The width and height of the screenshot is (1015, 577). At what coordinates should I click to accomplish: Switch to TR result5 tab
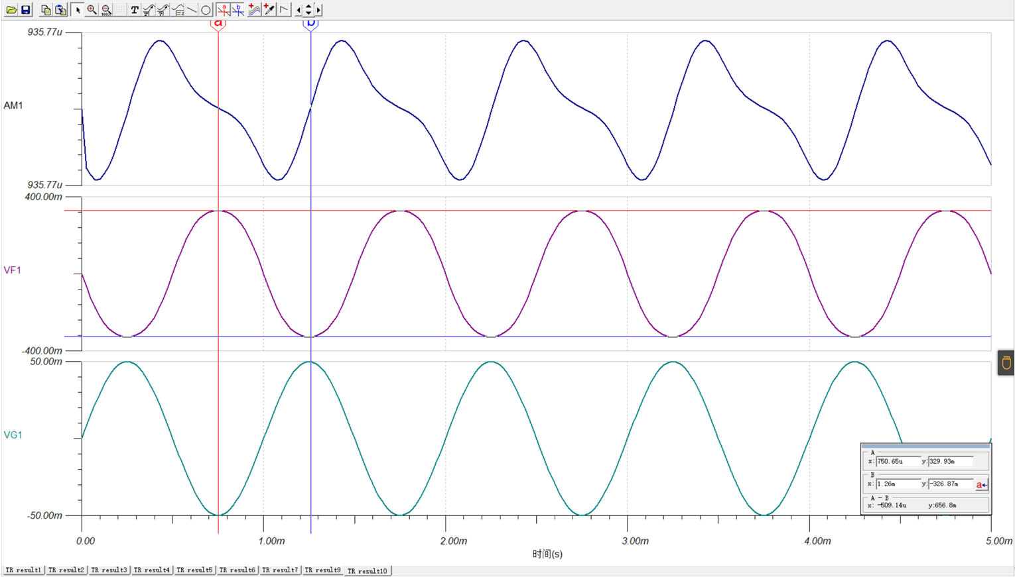pyautogui.click(x=194, y=570)
